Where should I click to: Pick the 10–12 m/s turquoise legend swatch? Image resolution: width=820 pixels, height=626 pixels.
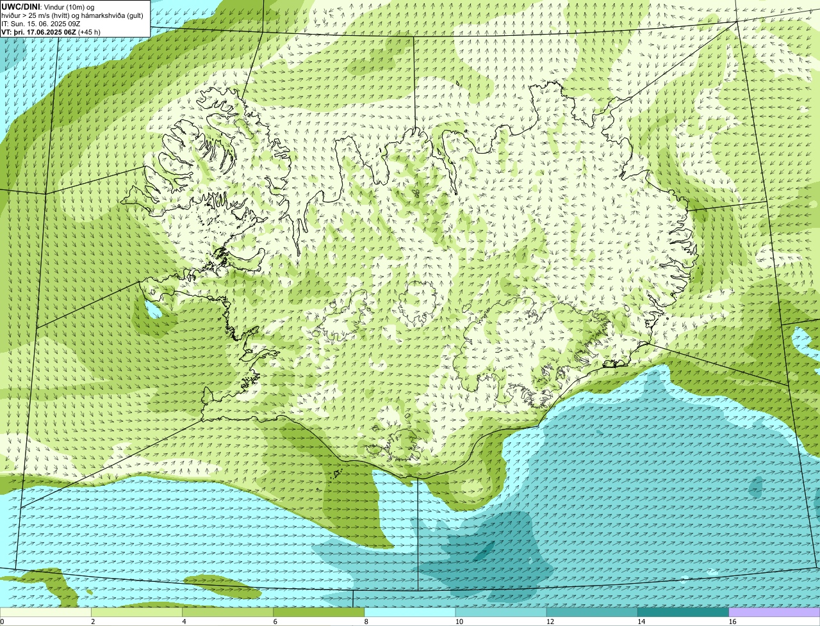(x=501, y=613)
